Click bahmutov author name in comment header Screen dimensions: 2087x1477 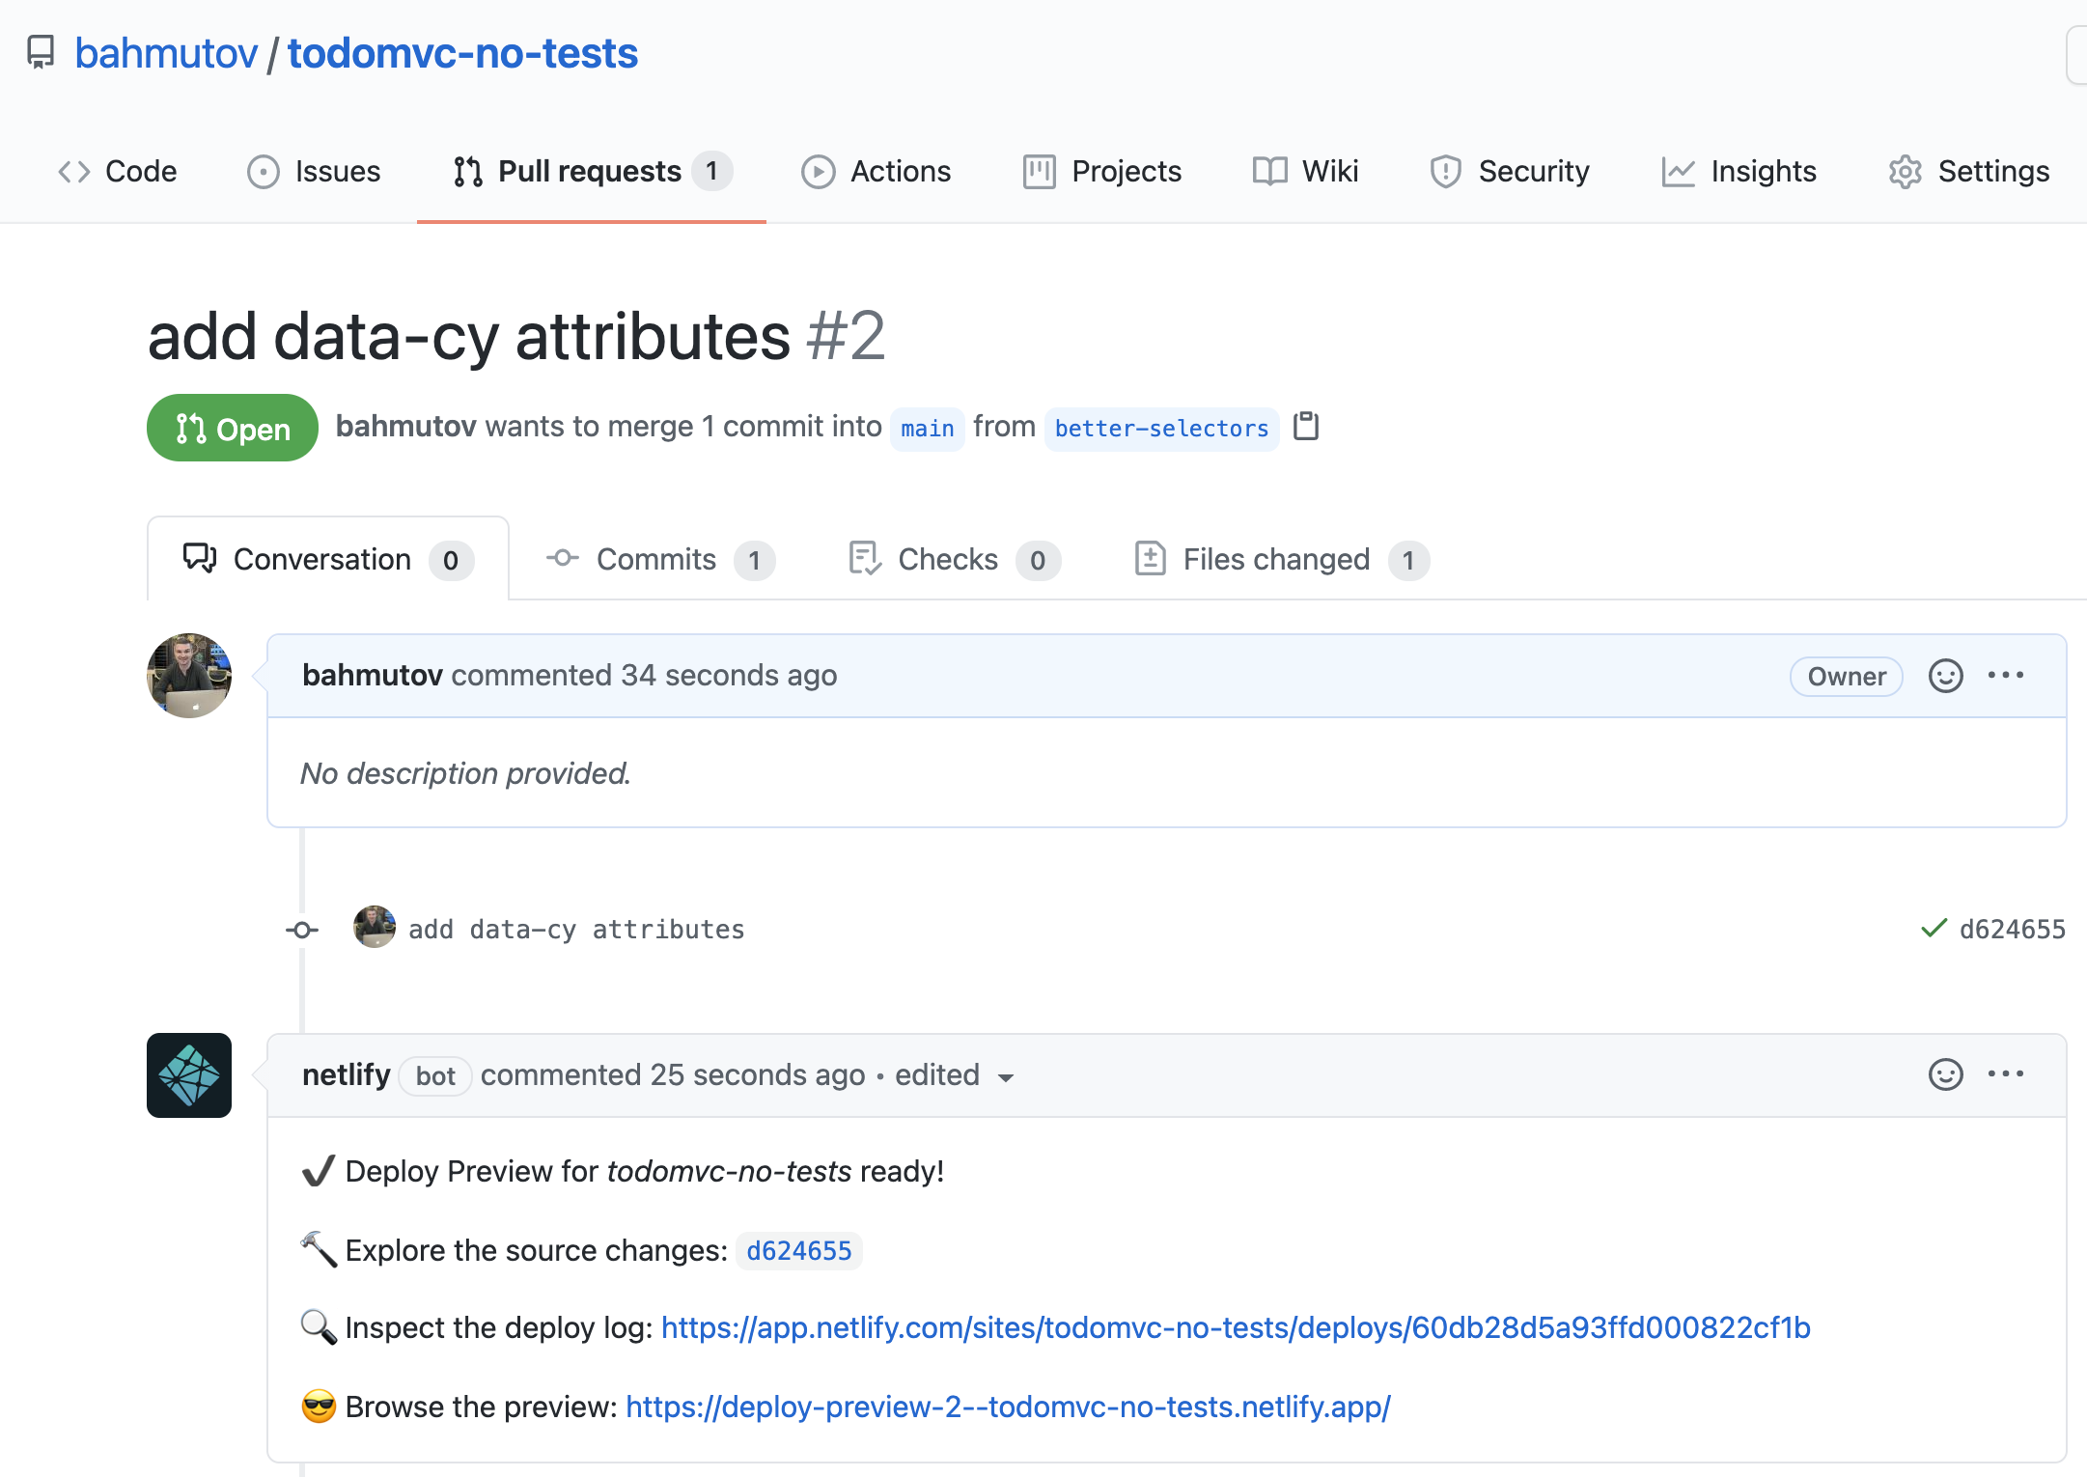pos(373,675)
